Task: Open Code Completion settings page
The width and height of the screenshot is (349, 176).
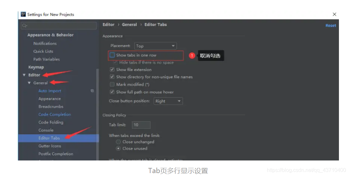Action: (55, 115)
